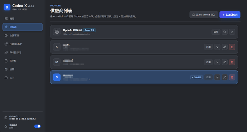Click the red trash icon on M row

tap(232, 62)
